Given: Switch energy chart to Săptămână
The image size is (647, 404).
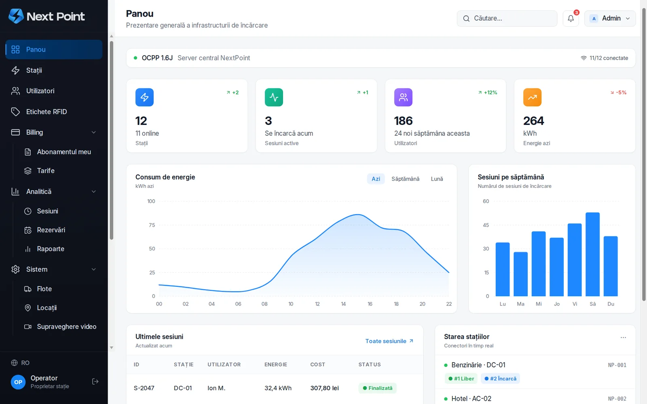Looking at the screenshot, I should (405, 179).
